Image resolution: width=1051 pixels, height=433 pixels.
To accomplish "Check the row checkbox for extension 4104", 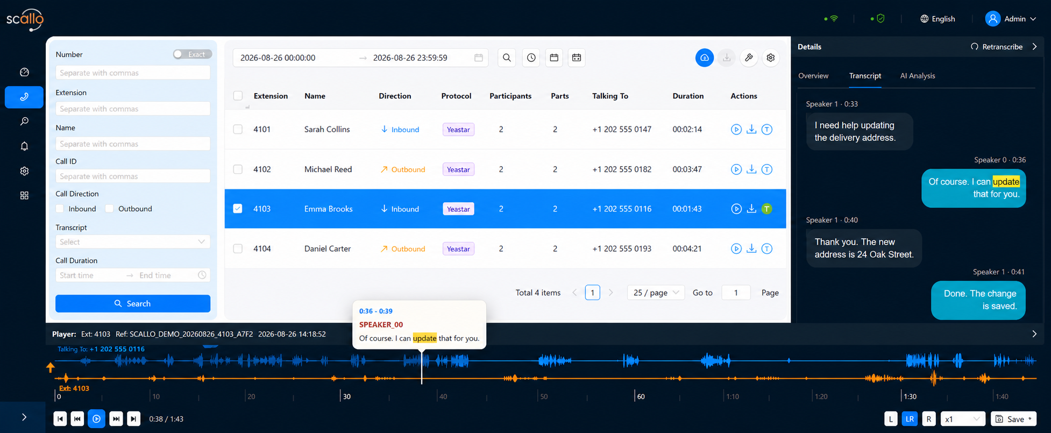I will [x=238, y=249].
